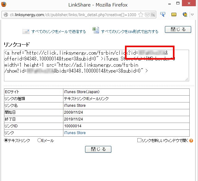
Task: Click the top 閉じる button
Action: (x=178, y=29)
